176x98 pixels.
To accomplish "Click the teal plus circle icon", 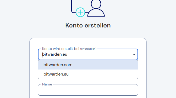I will (x=80, y=12).
